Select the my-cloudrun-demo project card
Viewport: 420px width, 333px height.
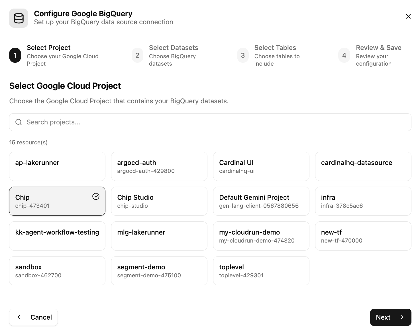(261, 236)
